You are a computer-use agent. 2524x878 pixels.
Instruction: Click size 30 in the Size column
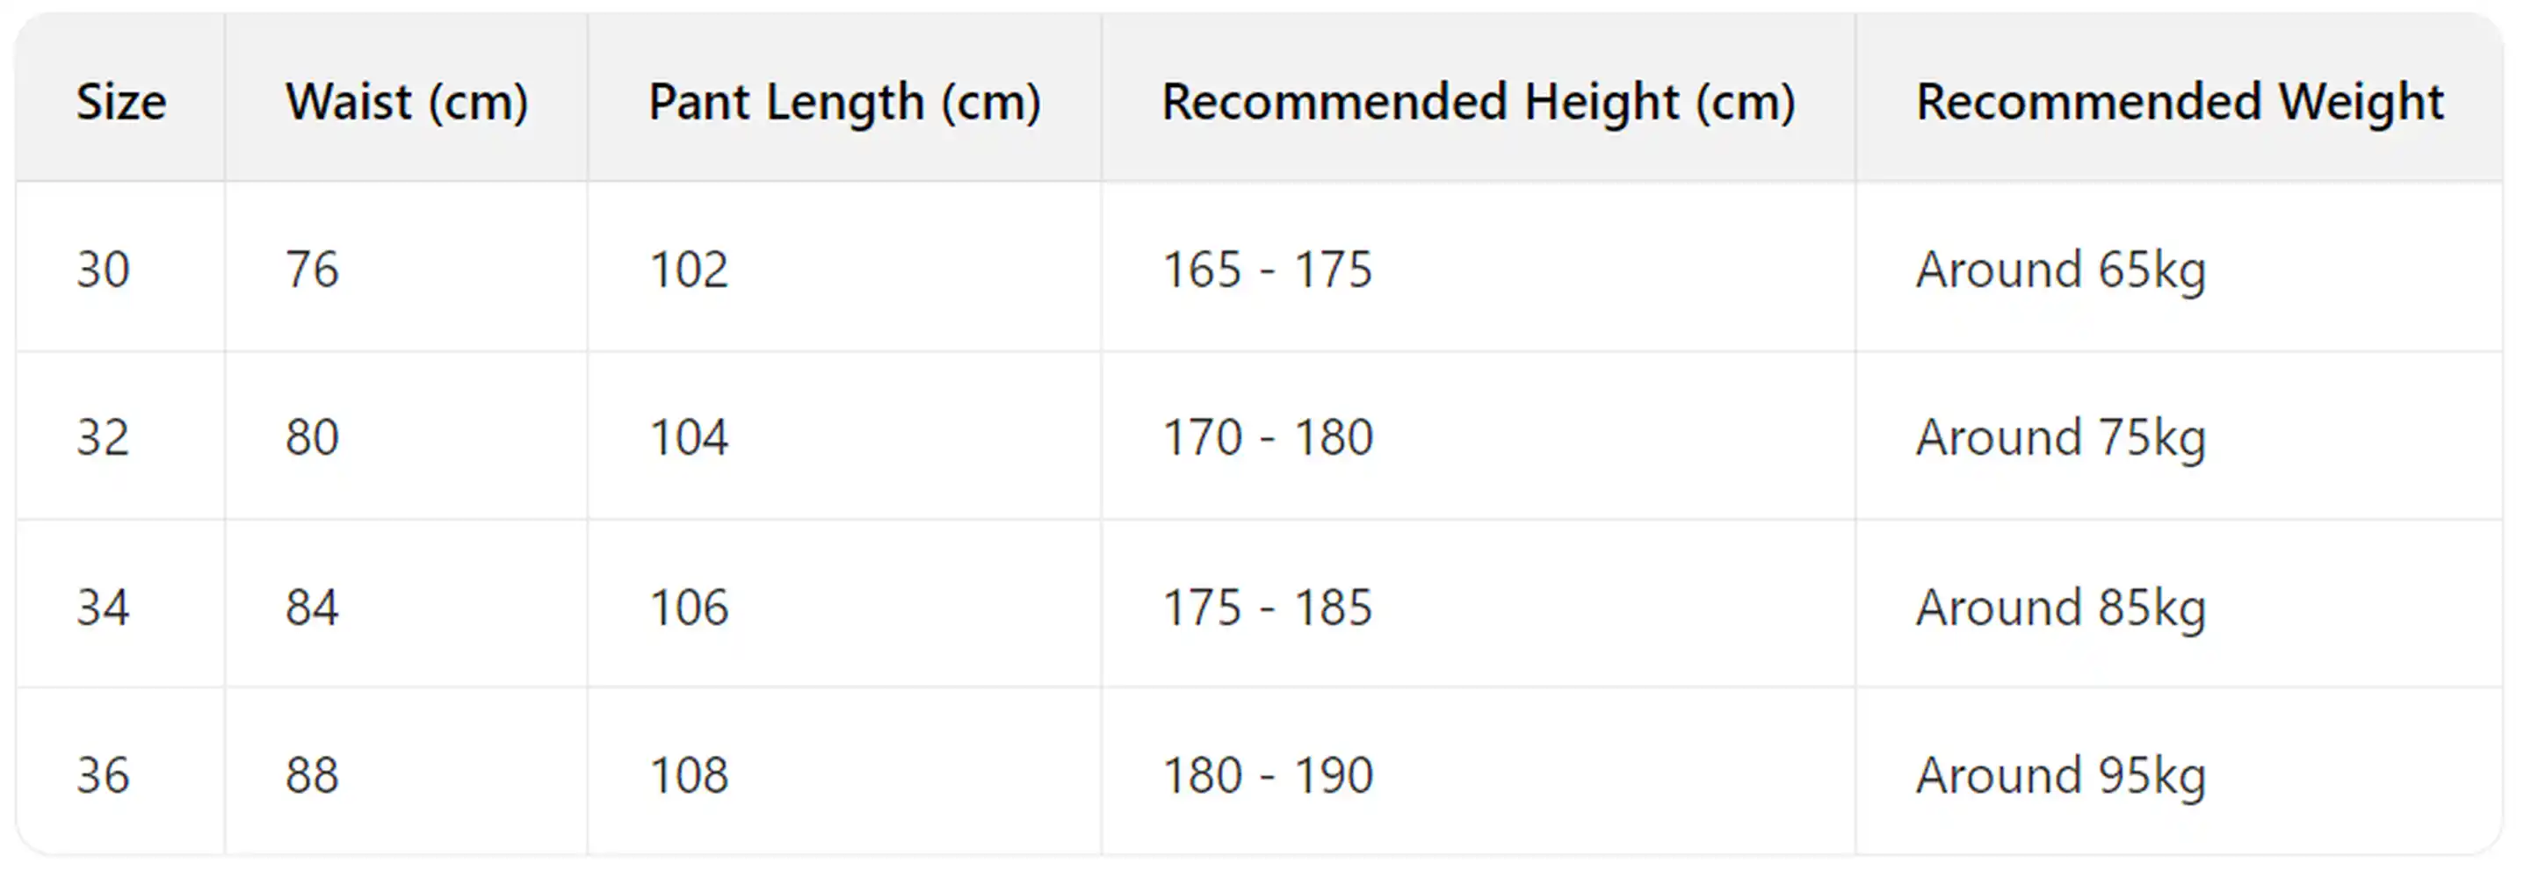click(x=103, y=270)
